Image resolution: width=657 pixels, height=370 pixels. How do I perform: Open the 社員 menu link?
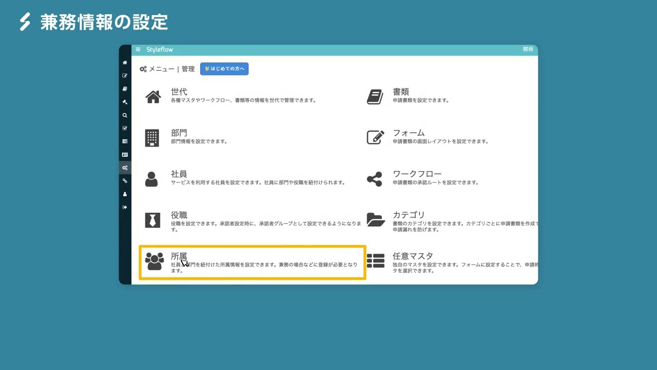pos(179,174)
